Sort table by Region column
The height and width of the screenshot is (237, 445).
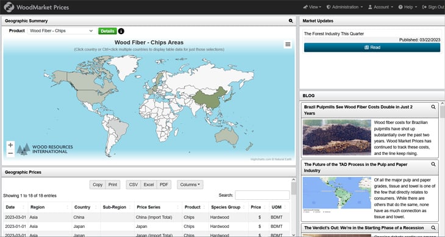click(x=49, y=207)
